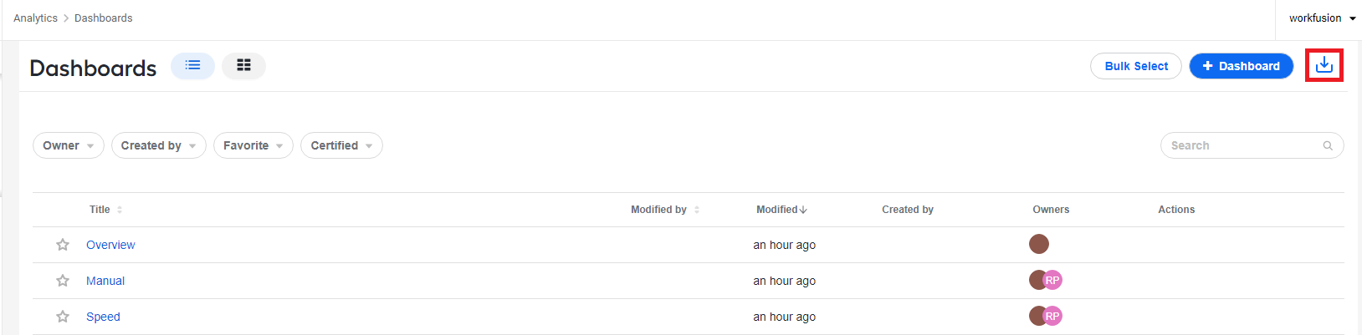Go to Analytics breadcrumb
This screenshot has height=335, width=1362.
35,18
